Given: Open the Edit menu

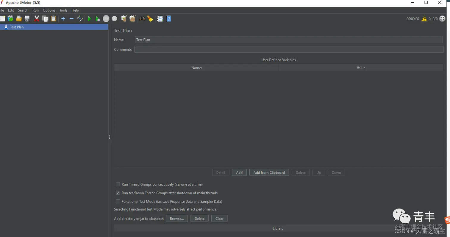Looking at the screenshot, I should [11, 10].
